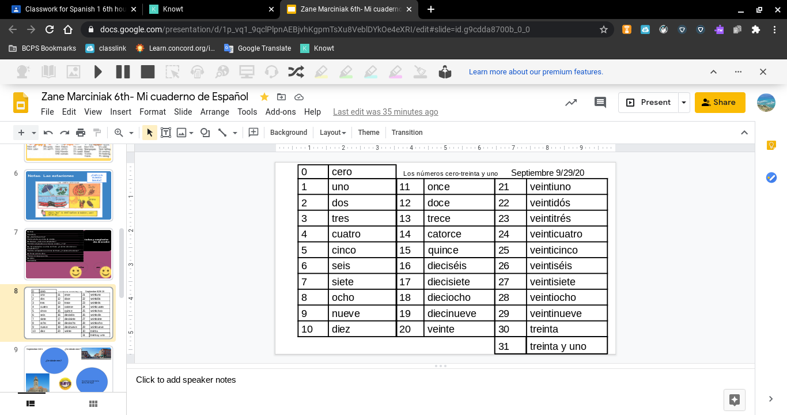
Task: Expand the line tool dropdown arrow
Action: [234, 133]
